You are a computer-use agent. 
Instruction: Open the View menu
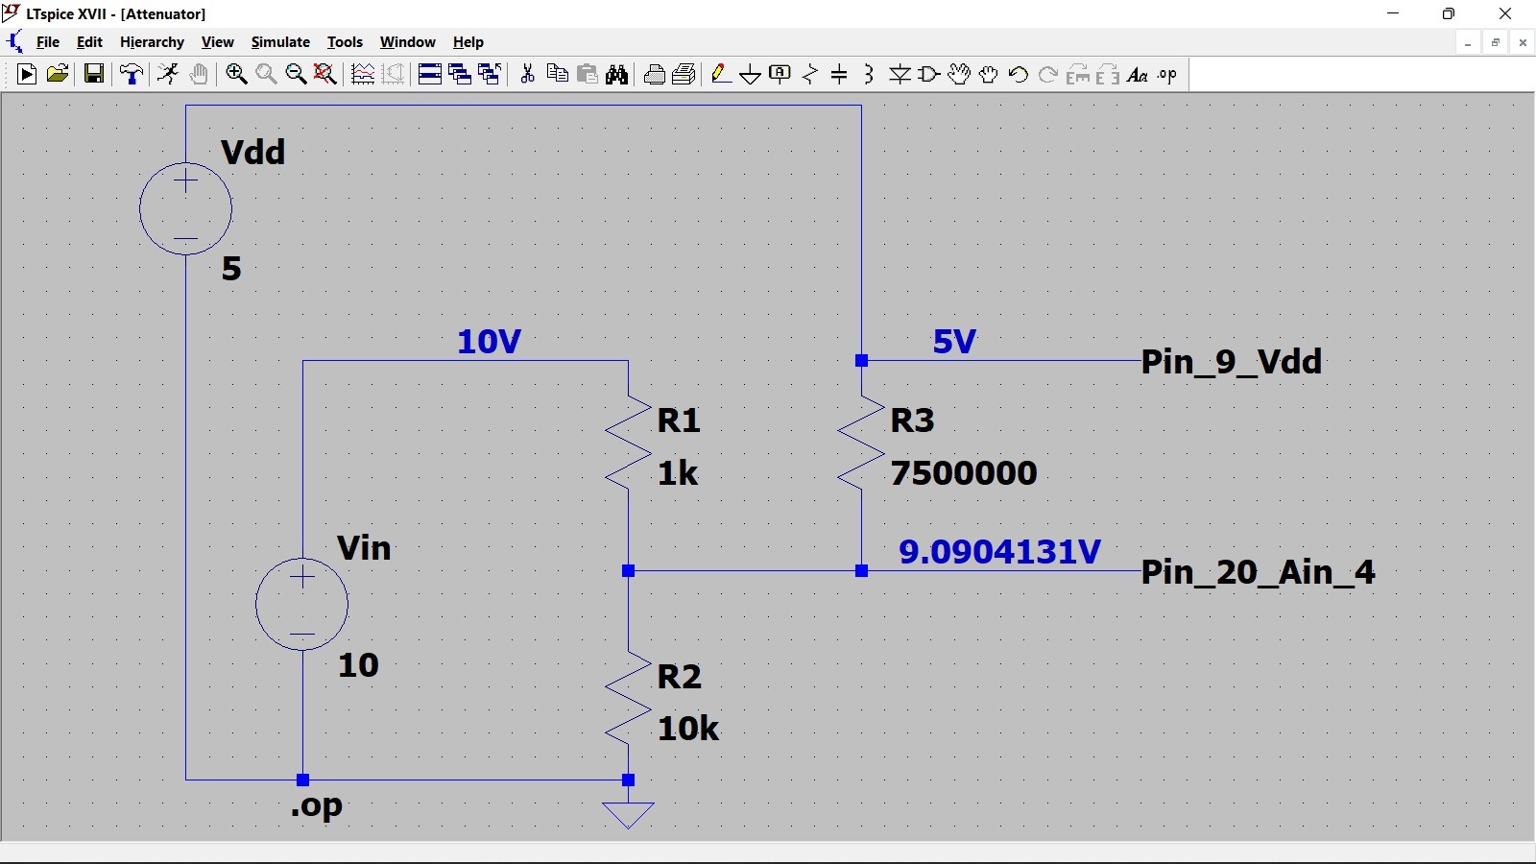(x=218, y=42)
